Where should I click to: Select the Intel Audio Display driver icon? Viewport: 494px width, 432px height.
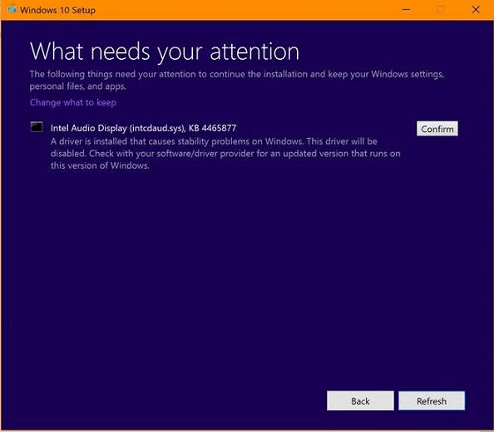37,127
